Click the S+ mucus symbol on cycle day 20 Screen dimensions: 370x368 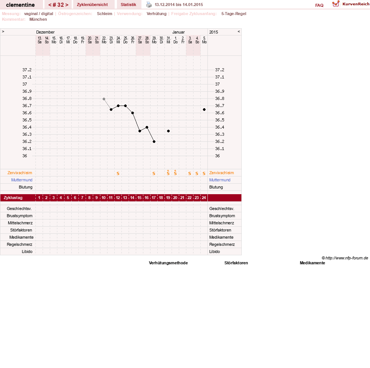tap(175, 172)
